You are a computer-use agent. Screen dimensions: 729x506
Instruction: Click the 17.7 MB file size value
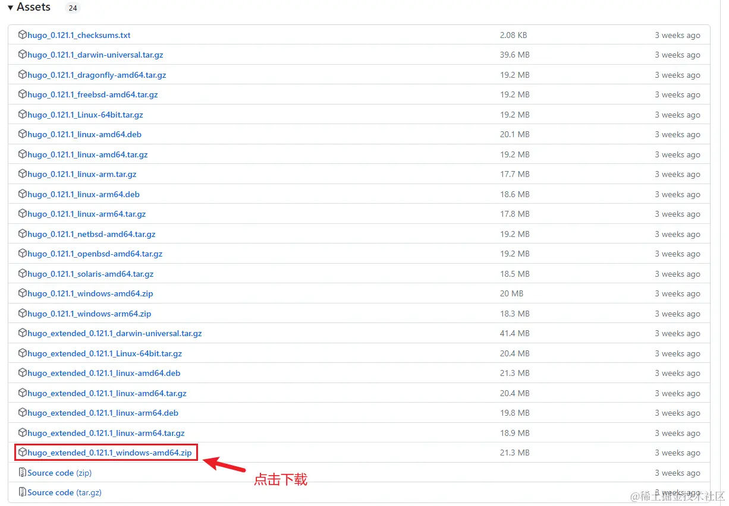[514, 174]
